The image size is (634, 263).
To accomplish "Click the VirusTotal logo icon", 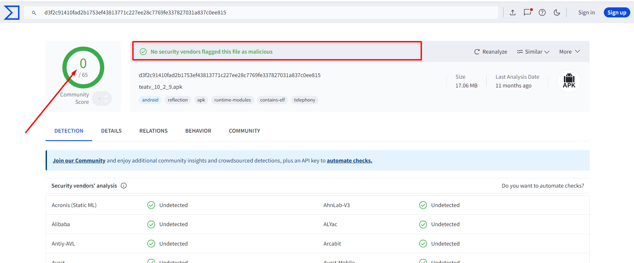I will (x=11, y=13).
